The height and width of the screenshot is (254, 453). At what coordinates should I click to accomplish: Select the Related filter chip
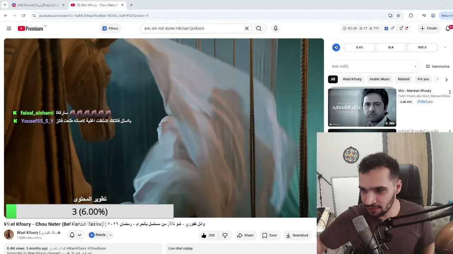tap(403, 79)
